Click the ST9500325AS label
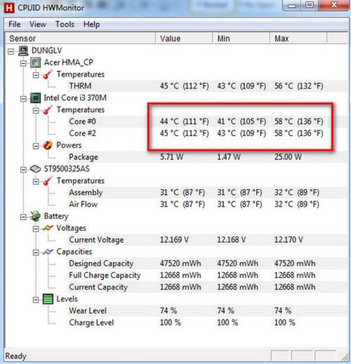Image resolution: width=351 pixels, height=364 pixels. tap(67, 169)
